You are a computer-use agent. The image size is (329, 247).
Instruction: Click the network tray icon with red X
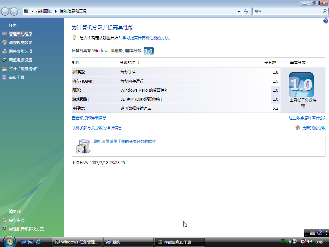304,242
